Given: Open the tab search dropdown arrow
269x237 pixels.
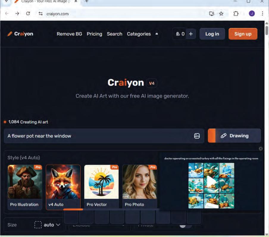Looking at the screenshot, I should tap(6, 1).
